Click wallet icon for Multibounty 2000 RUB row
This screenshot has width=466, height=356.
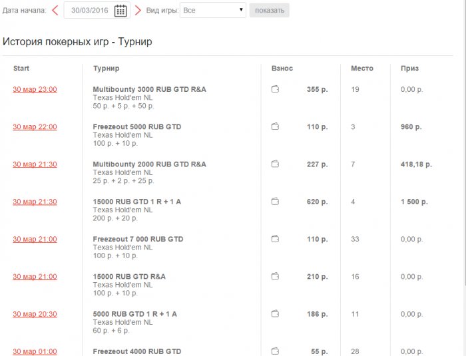click(x=275, y=164)
